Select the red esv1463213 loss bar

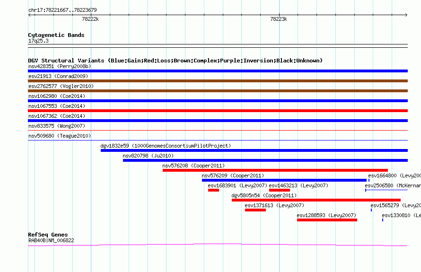point(280,190)
